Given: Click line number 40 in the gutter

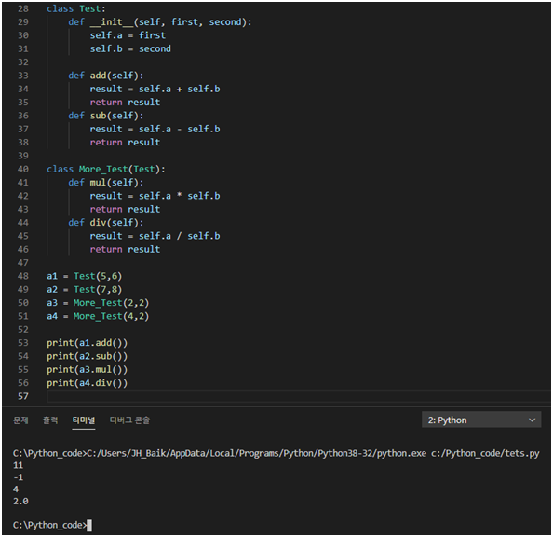Looking at the screenshot, I should point(23,170).
